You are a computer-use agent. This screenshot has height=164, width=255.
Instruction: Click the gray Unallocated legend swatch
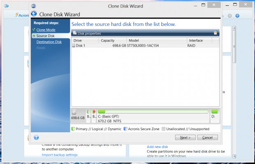[163, 129]
